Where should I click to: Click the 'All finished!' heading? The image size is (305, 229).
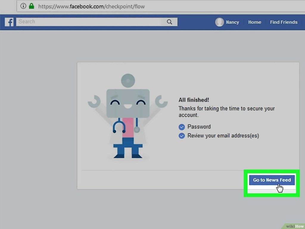click(x=194, y=100)
